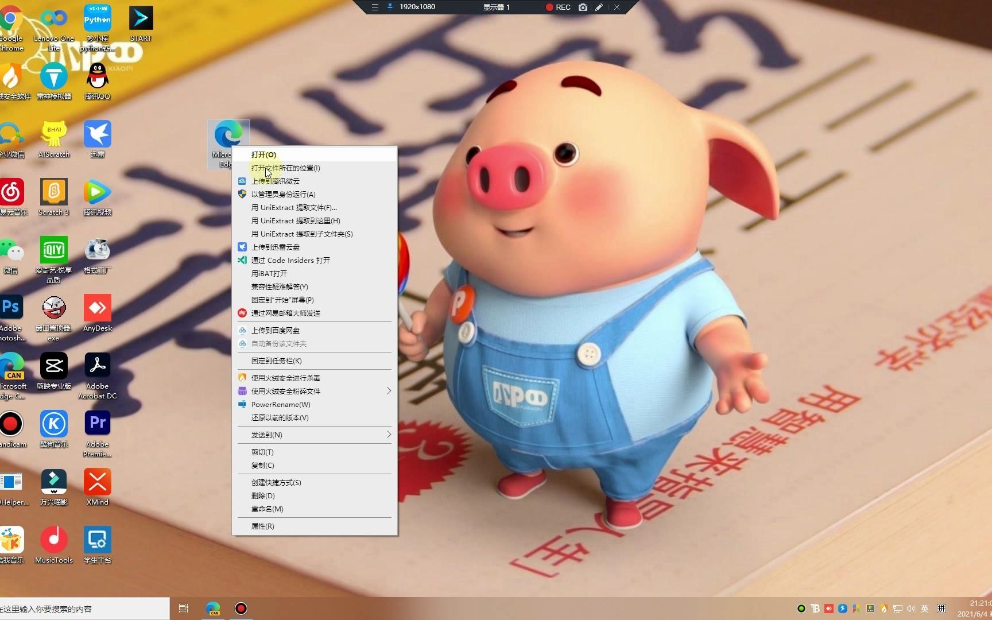Select the 剪映专业版 desktop icon
992x620 pixels.
[54, 371]
